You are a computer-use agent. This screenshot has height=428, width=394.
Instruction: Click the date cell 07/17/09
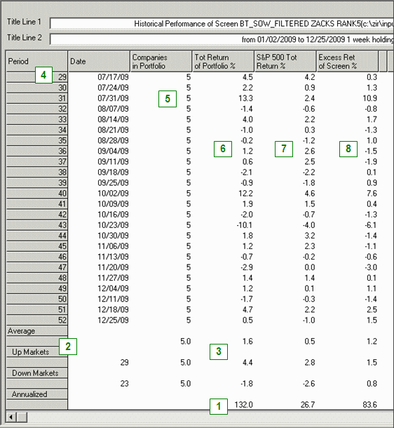pos(113,77)
